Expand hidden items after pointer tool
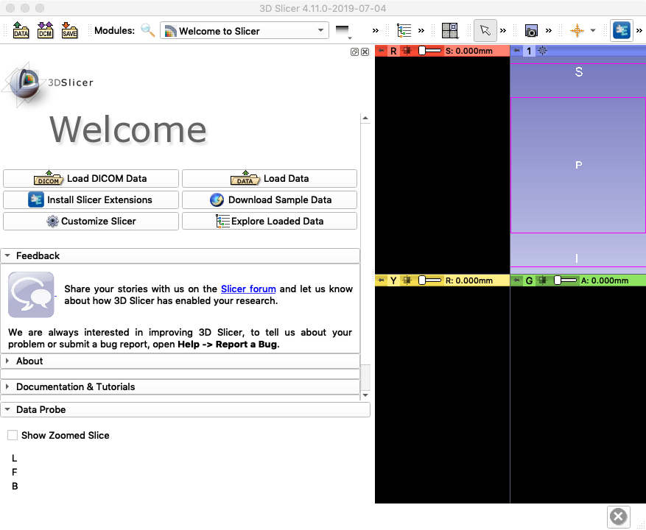This screenshot has height=530, width=646. (x=503, y=30)
